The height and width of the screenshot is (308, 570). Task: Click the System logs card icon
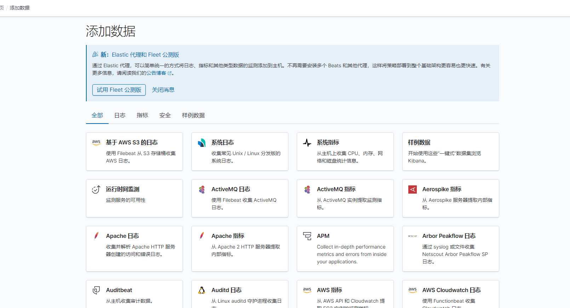tap(202, 143)
